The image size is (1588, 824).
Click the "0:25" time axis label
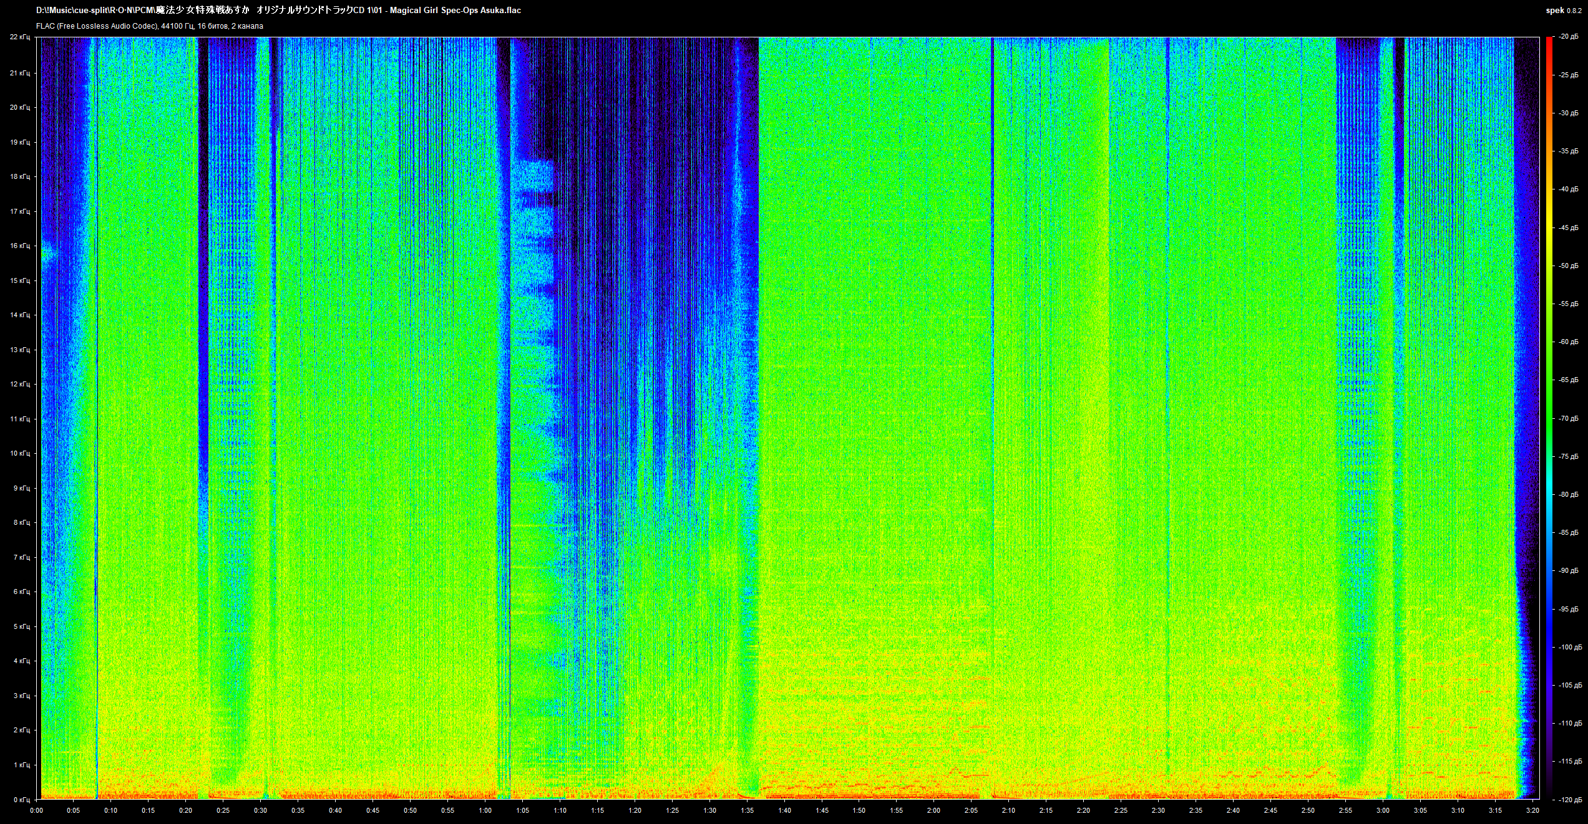pyautogui.click(x=223, y=810)
